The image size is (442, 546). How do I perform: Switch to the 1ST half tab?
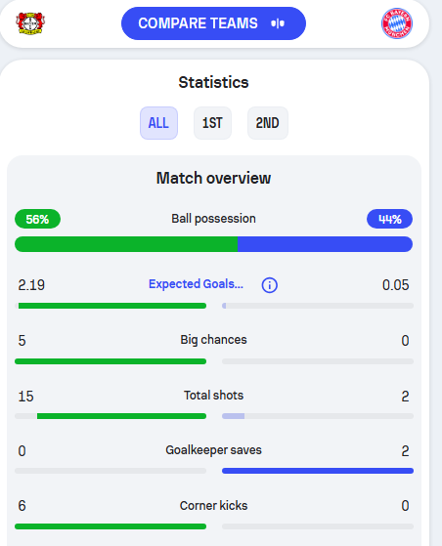[x=212, y=123]
